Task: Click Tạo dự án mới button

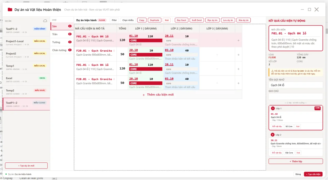Action: pyautogui.click(x=26, y=166)
